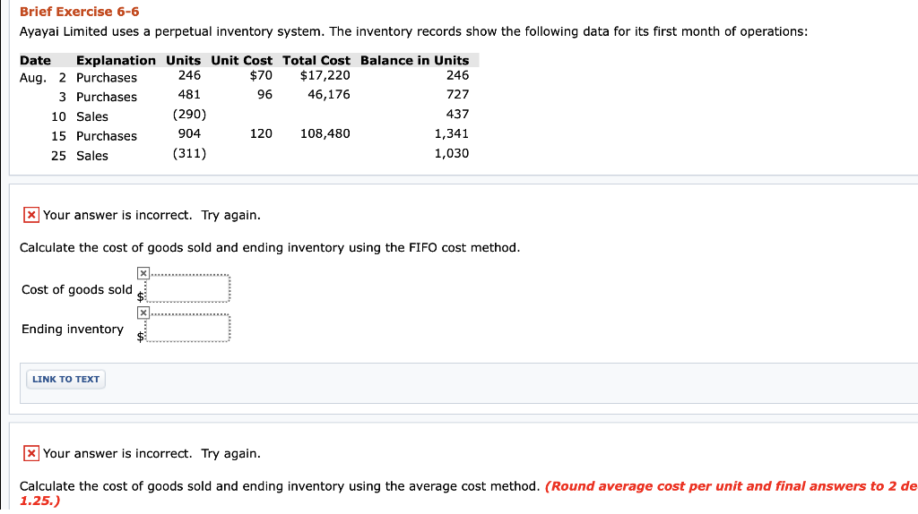Select unit cost cell 120
918x514 pixels.
click(261, 134)
